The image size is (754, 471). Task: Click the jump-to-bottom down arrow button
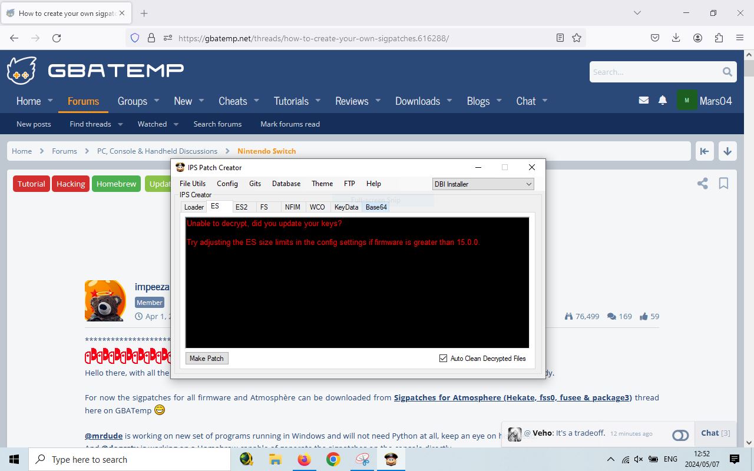pyautogui.click(x=727, y=151)
